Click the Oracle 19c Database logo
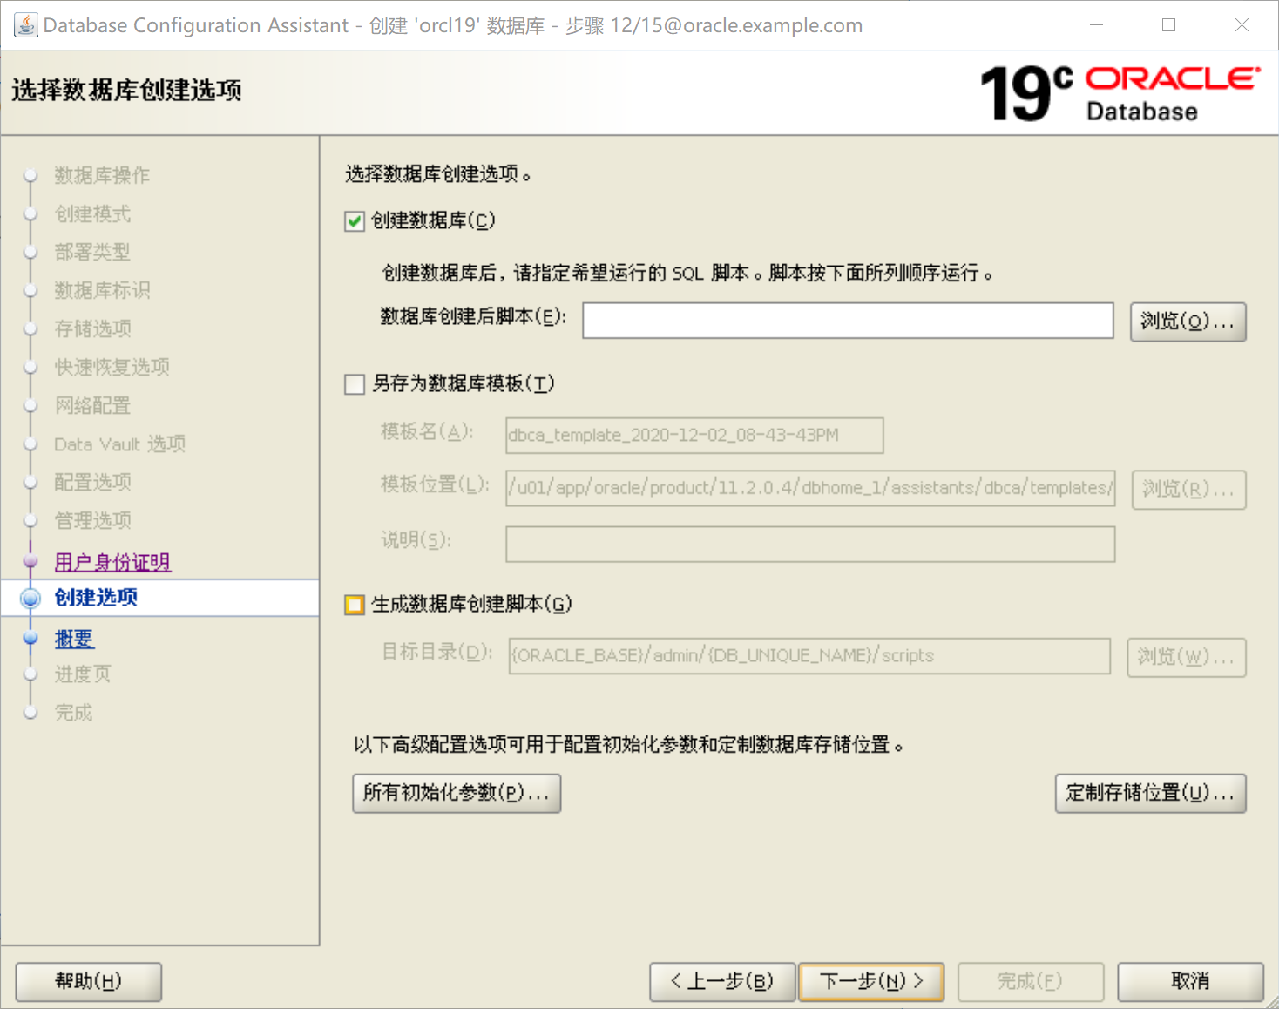The height and width of the screenshot is (1009, 1279). [1120, 92]
